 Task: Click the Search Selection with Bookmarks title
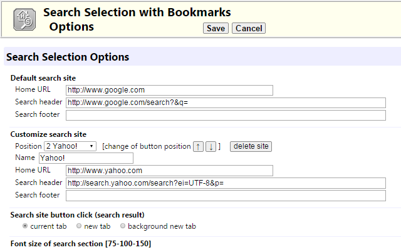point(137,12)
